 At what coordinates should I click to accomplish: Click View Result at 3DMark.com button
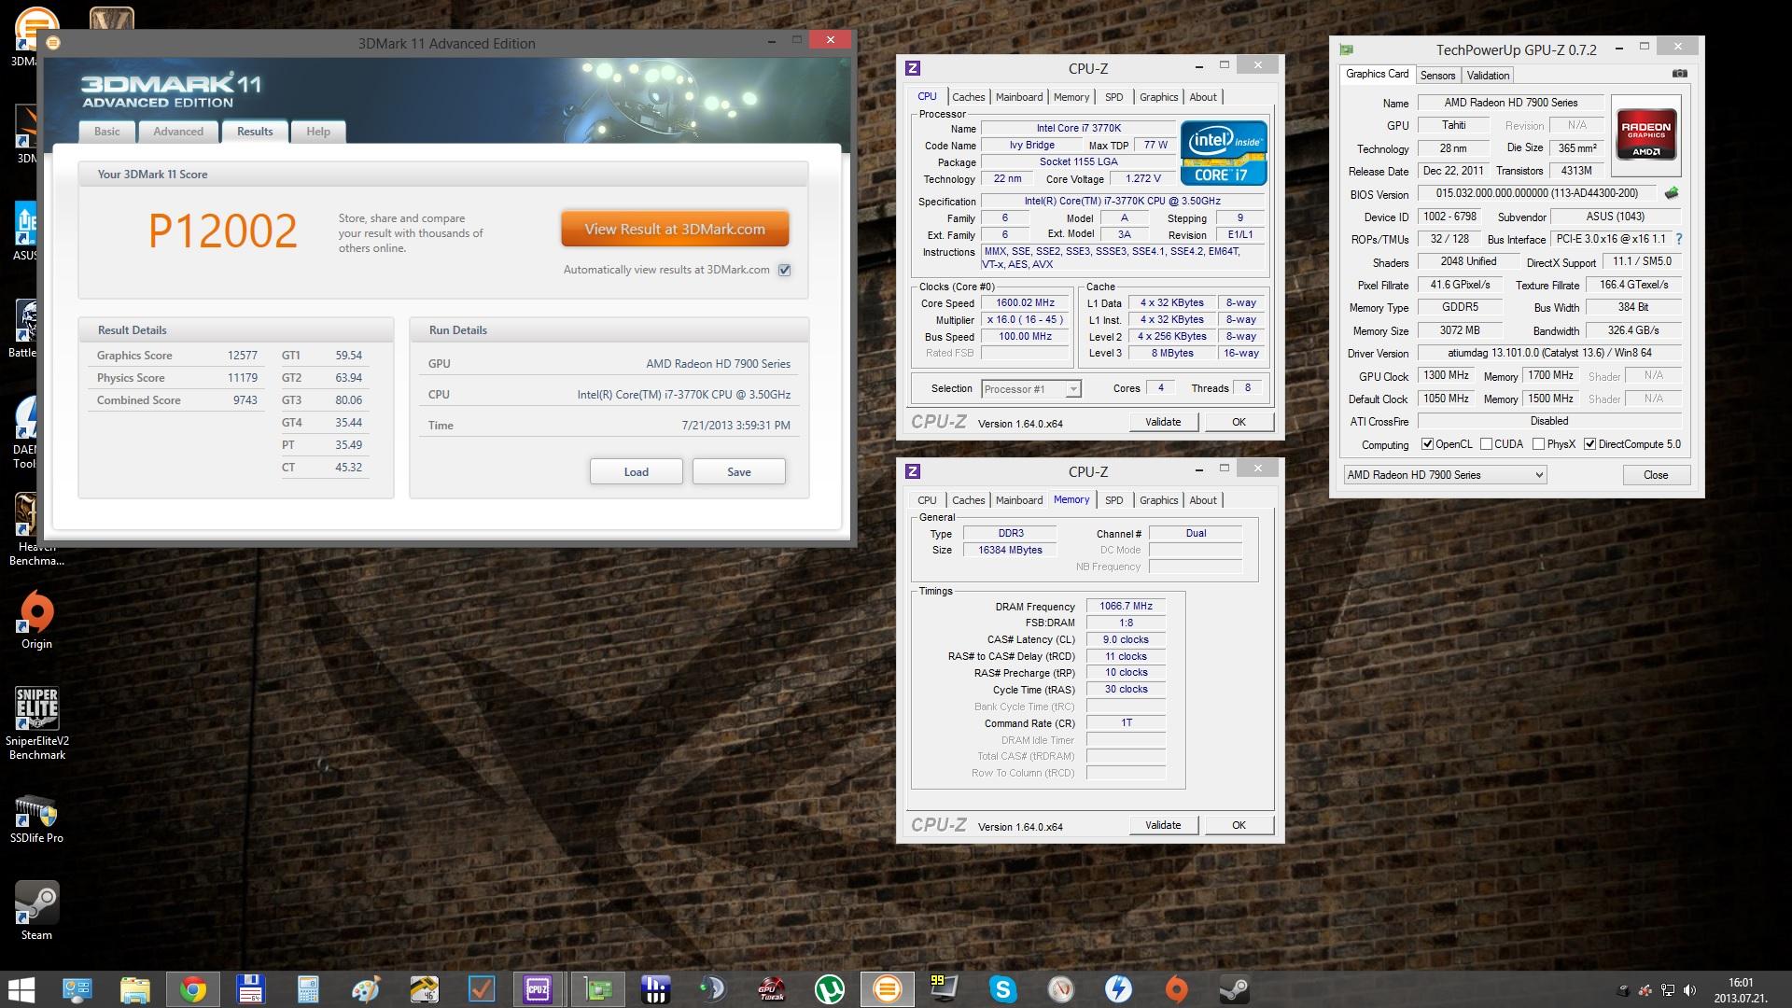[x=675, y=229]
